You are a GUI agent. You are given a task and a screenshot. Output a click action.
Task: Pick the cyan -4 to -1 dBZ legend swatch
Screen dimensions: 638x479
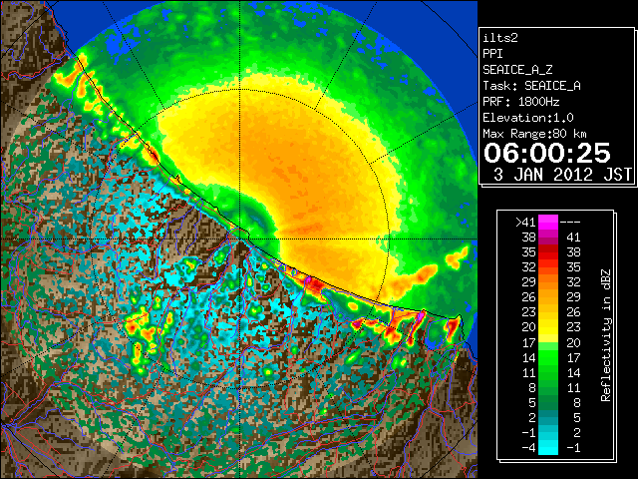(548, 447)
